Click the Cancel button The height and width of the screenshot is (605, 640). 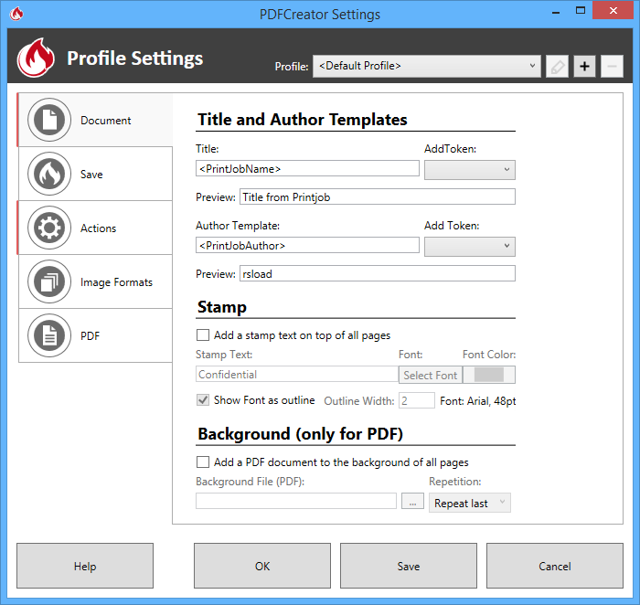pos(555,566)
